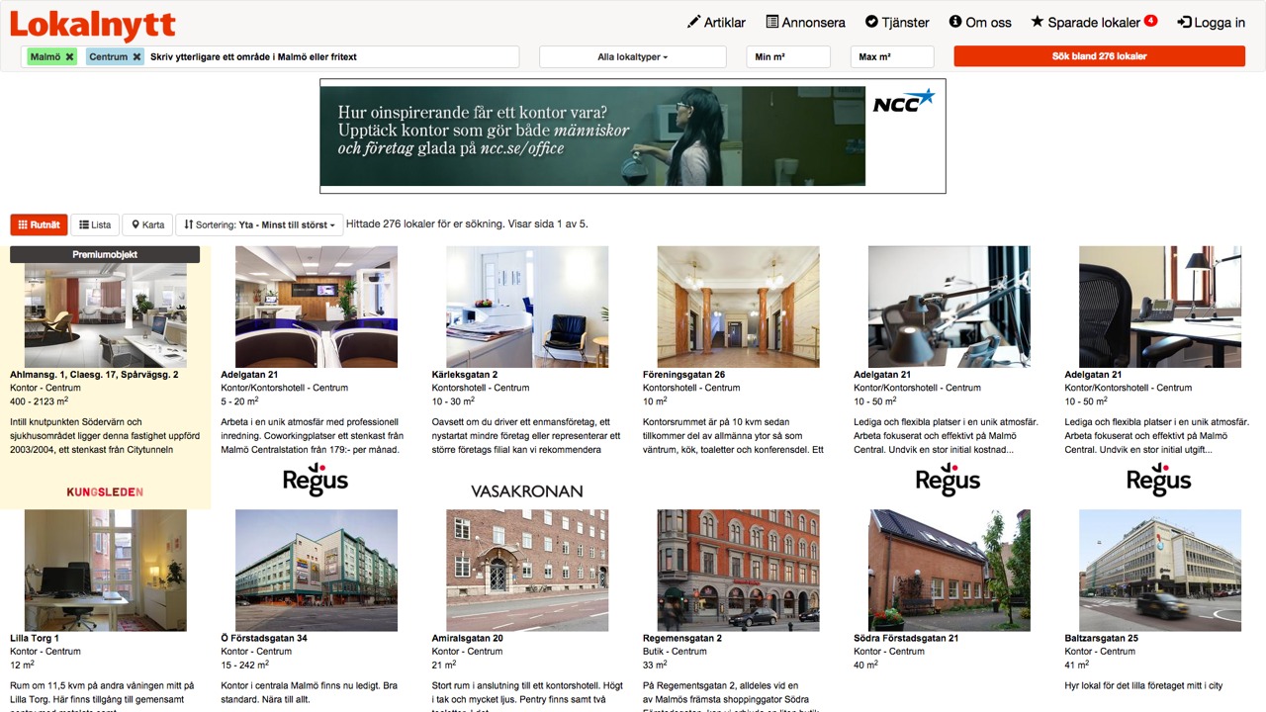The width and height of the screenshot is (1266, 712).
Task: View Sparade lokaler saved listings
Action: [x=1093, y=22]
